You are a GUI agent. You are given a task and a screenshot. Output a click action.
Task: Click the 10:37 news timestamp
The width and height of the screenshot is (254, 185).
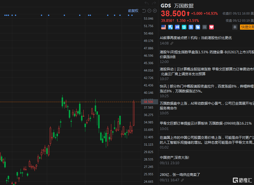(x=164, y=79)
